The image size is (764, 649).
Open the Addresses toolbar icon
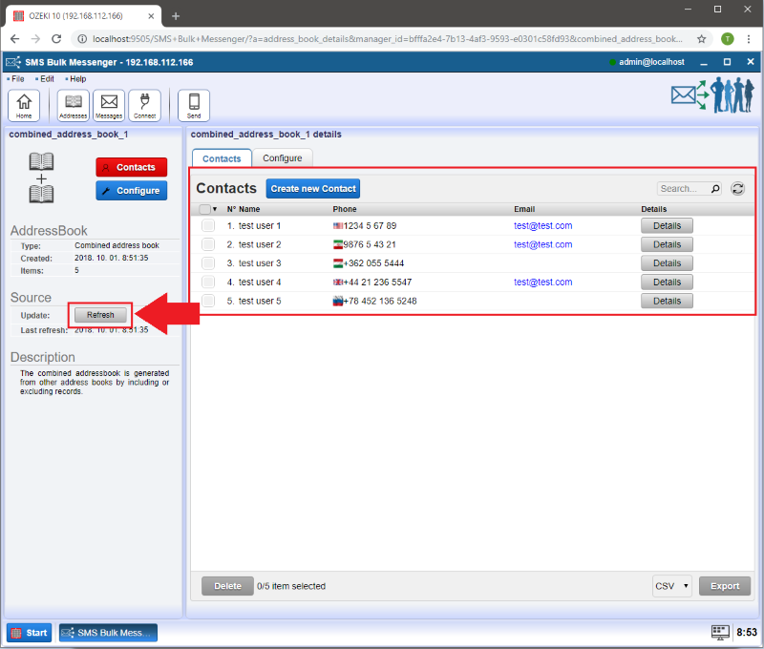(x=74, y=104)
